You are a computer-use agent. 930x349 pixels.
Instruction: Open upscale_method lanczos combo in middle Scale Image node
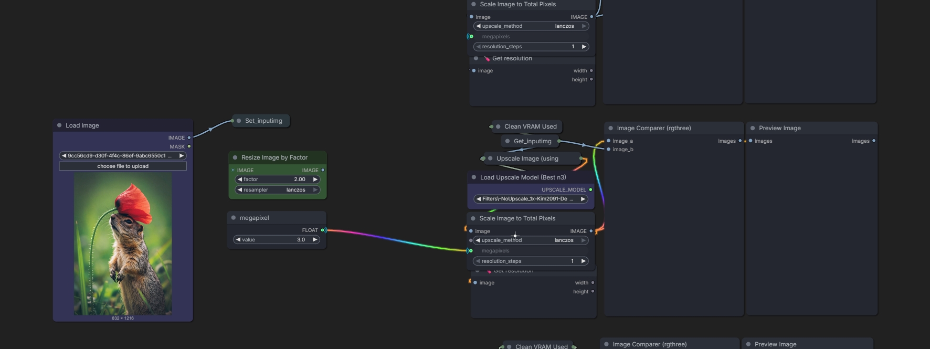click(531, 240)
